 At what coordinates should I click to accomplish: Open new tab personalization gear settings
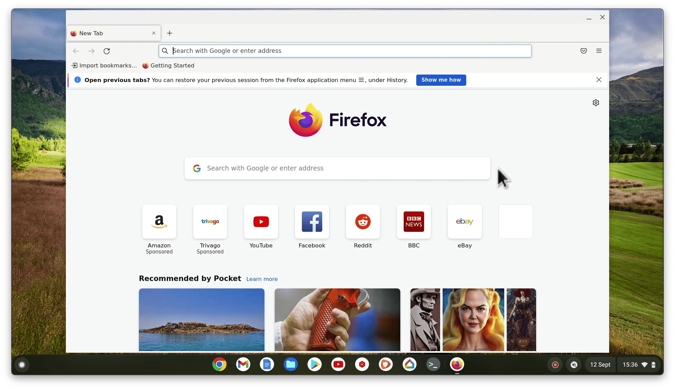(596, 103)
